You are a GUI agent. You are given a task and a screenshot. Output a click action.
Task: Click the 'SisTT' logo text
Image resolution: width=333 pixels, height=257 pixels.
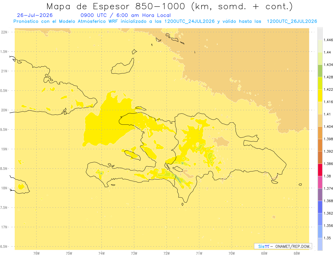tap(264, 246)
